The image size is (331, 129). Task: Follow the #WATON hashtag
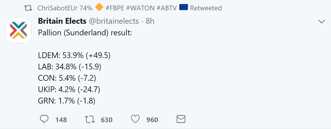[x=140, y=8]
